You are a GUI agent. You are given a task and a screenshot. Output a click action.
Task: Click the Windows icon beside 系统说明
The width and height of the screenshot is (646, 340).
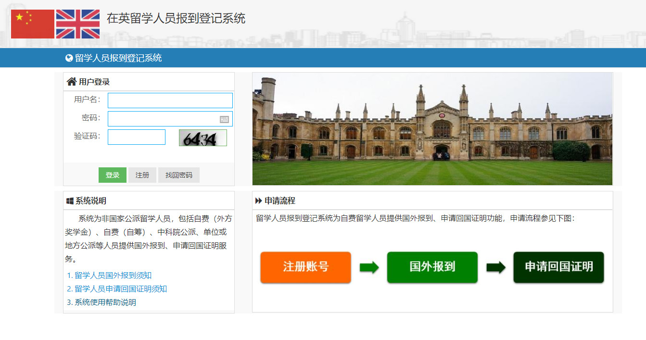click(70, 201)
